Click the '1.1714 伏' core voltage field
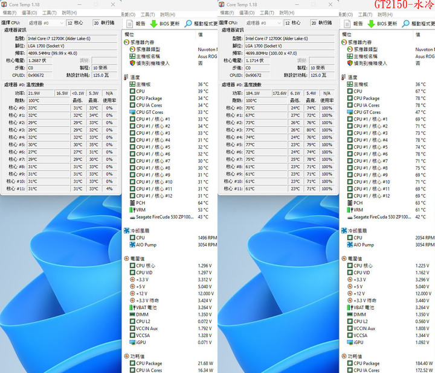This screenshot has height=373, width=435. tap(257, 60)
